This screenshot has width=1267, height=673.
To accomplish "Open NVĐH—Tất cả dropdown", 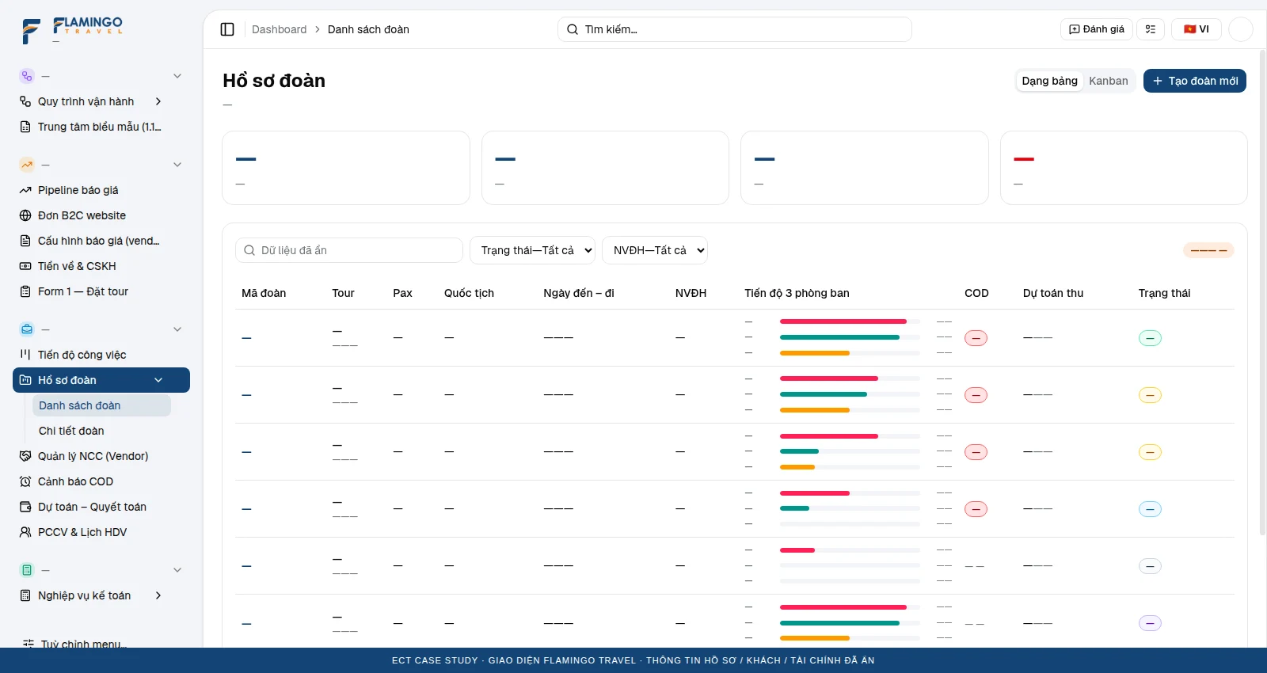I will (x=655, y=250).
